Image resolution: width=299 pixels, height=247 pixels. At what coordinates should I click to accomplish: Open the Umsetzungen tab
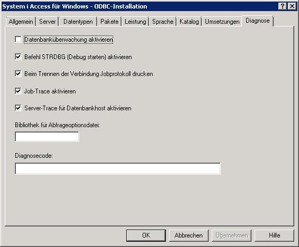[222, 22]
